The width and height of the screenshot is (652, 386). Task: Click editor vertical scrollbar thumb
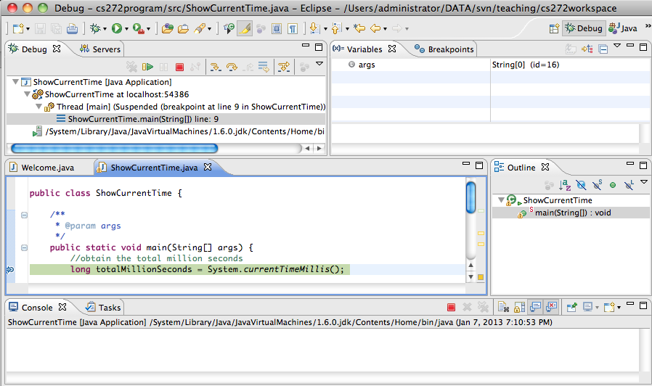(x=470, y=198)
